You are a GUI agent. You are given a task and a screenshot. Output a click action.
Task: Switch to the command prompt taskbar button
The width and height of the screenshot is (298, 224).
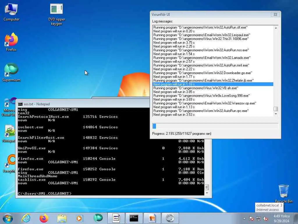click(x=134, y=218)
